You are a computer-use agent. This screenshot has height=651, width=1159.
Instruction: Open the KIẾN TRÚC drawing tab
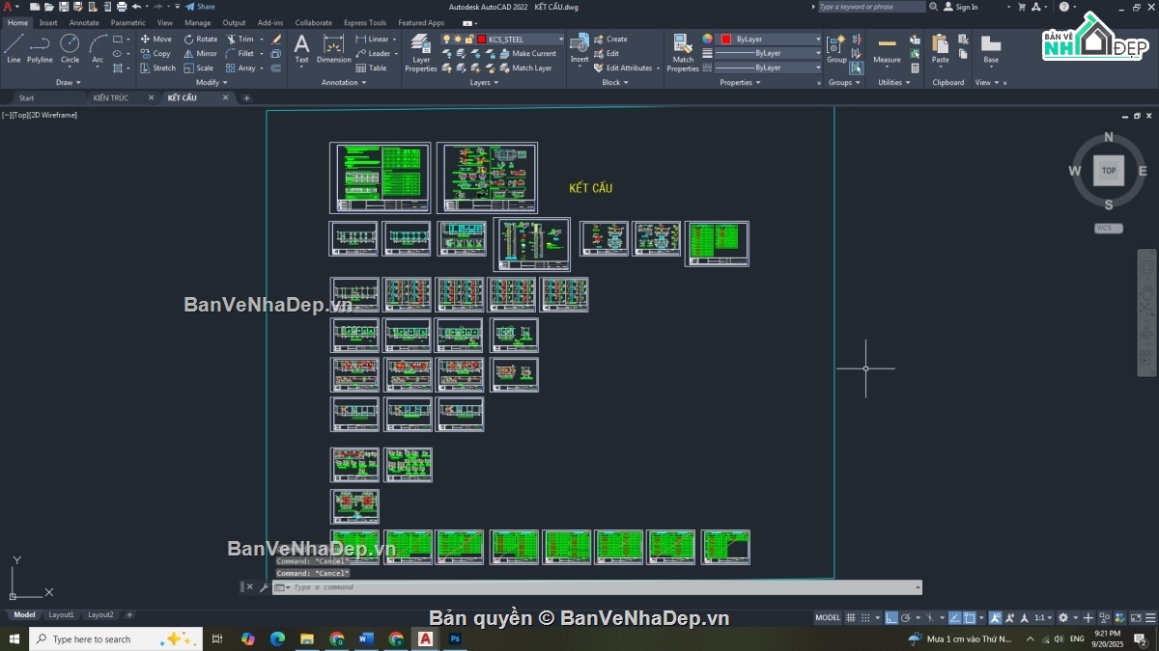pyautogui.click(x=111, y=97)
